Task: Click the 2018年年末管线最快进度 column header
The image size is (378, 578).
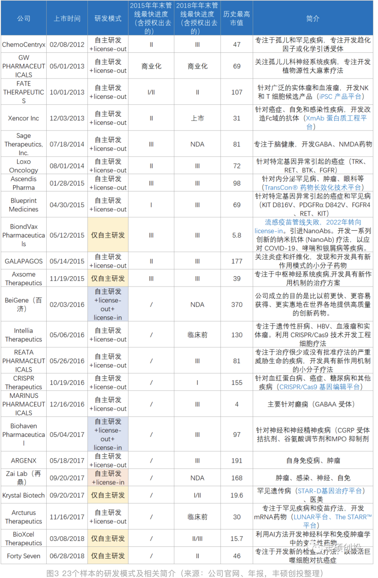Action: click(x=197, y=18)
